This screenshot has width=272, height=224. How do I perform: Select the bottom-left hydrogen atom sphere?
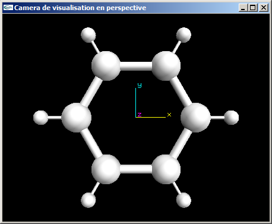coord(88,200)
